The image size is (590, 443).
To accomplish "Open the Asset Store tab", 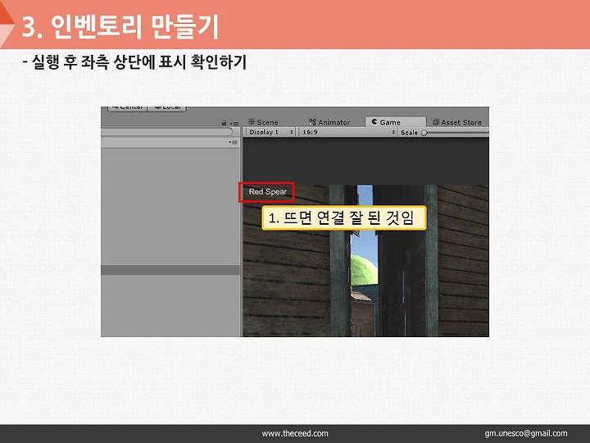I will pyautogui.click(x=457, y=122).
